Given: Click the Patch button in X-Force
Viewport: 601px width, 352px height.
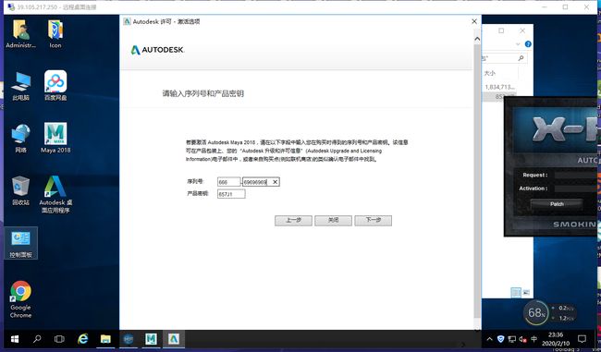Looking at the screenshot, I should click(x=557, y=204).
